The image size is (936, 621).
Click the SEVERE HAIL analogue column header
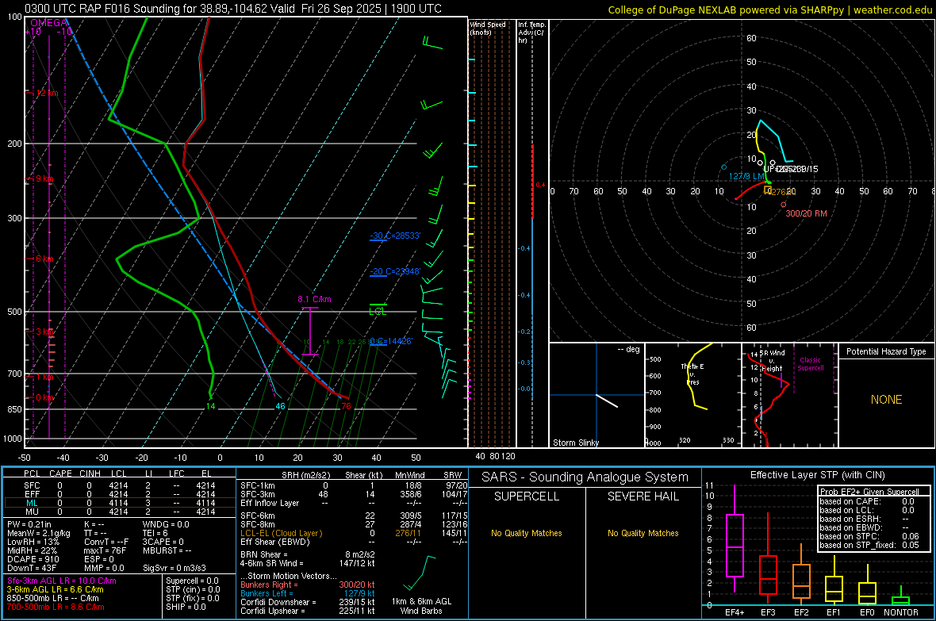coord(643,496)
